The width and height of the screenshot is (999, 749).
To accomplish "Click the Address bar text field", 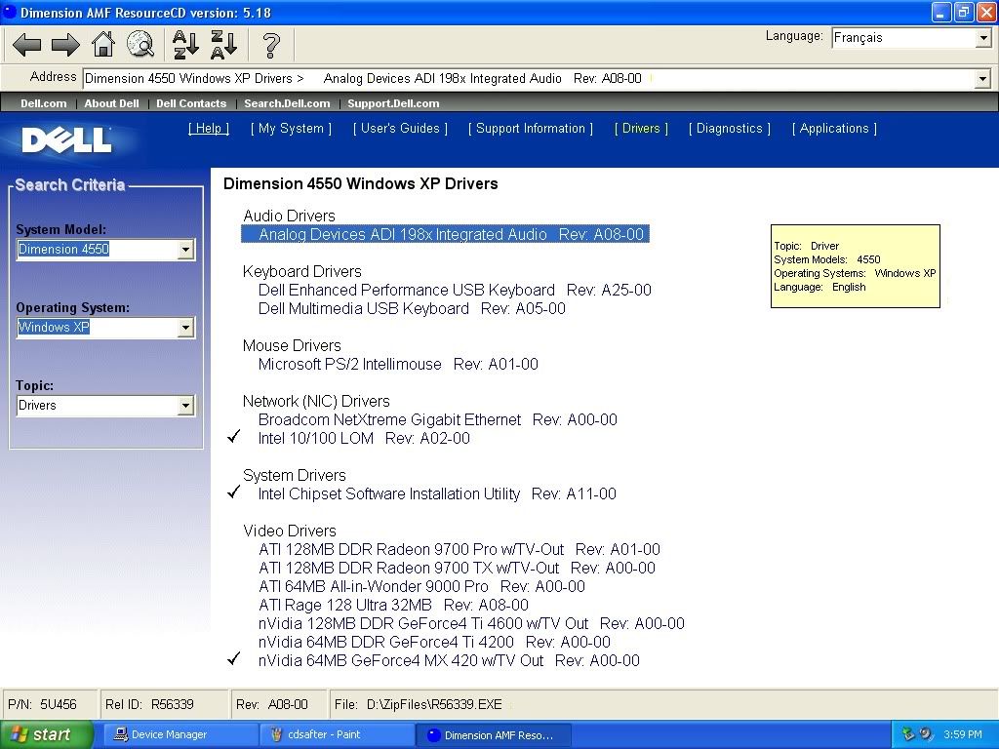I will tap(529, 79).
